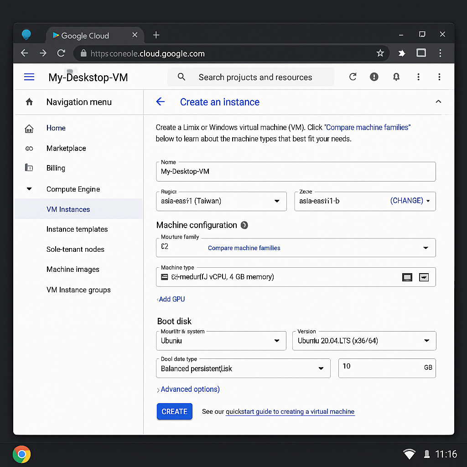Open the Zone dropdown asia-east1-b

(365, 201)
